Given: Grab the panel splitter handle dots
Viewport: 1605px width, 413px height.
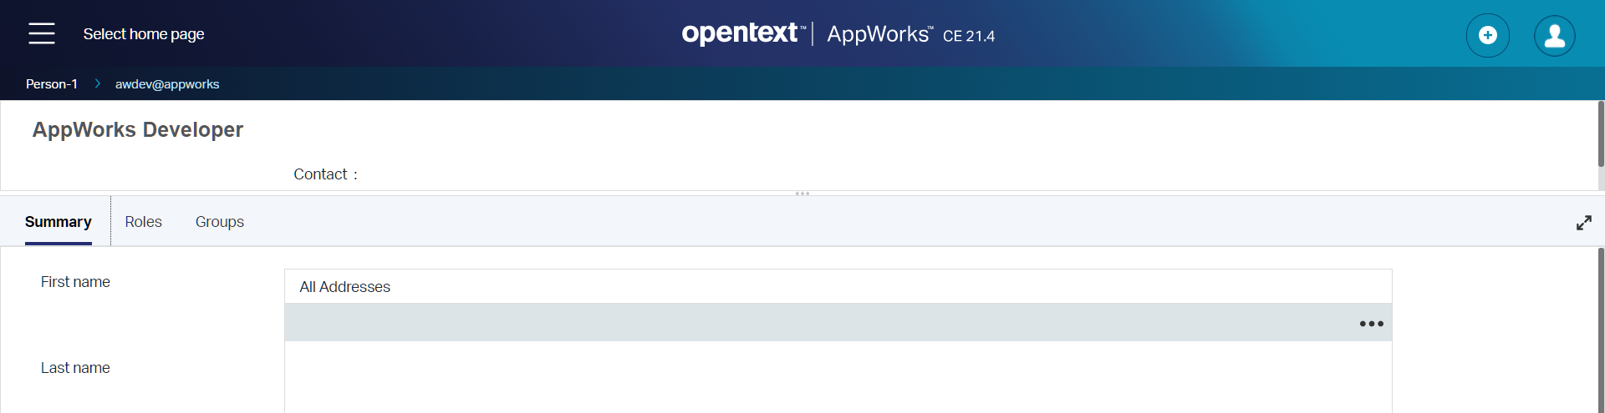Looking at the screenshot, I should click(x=802, y=194).
